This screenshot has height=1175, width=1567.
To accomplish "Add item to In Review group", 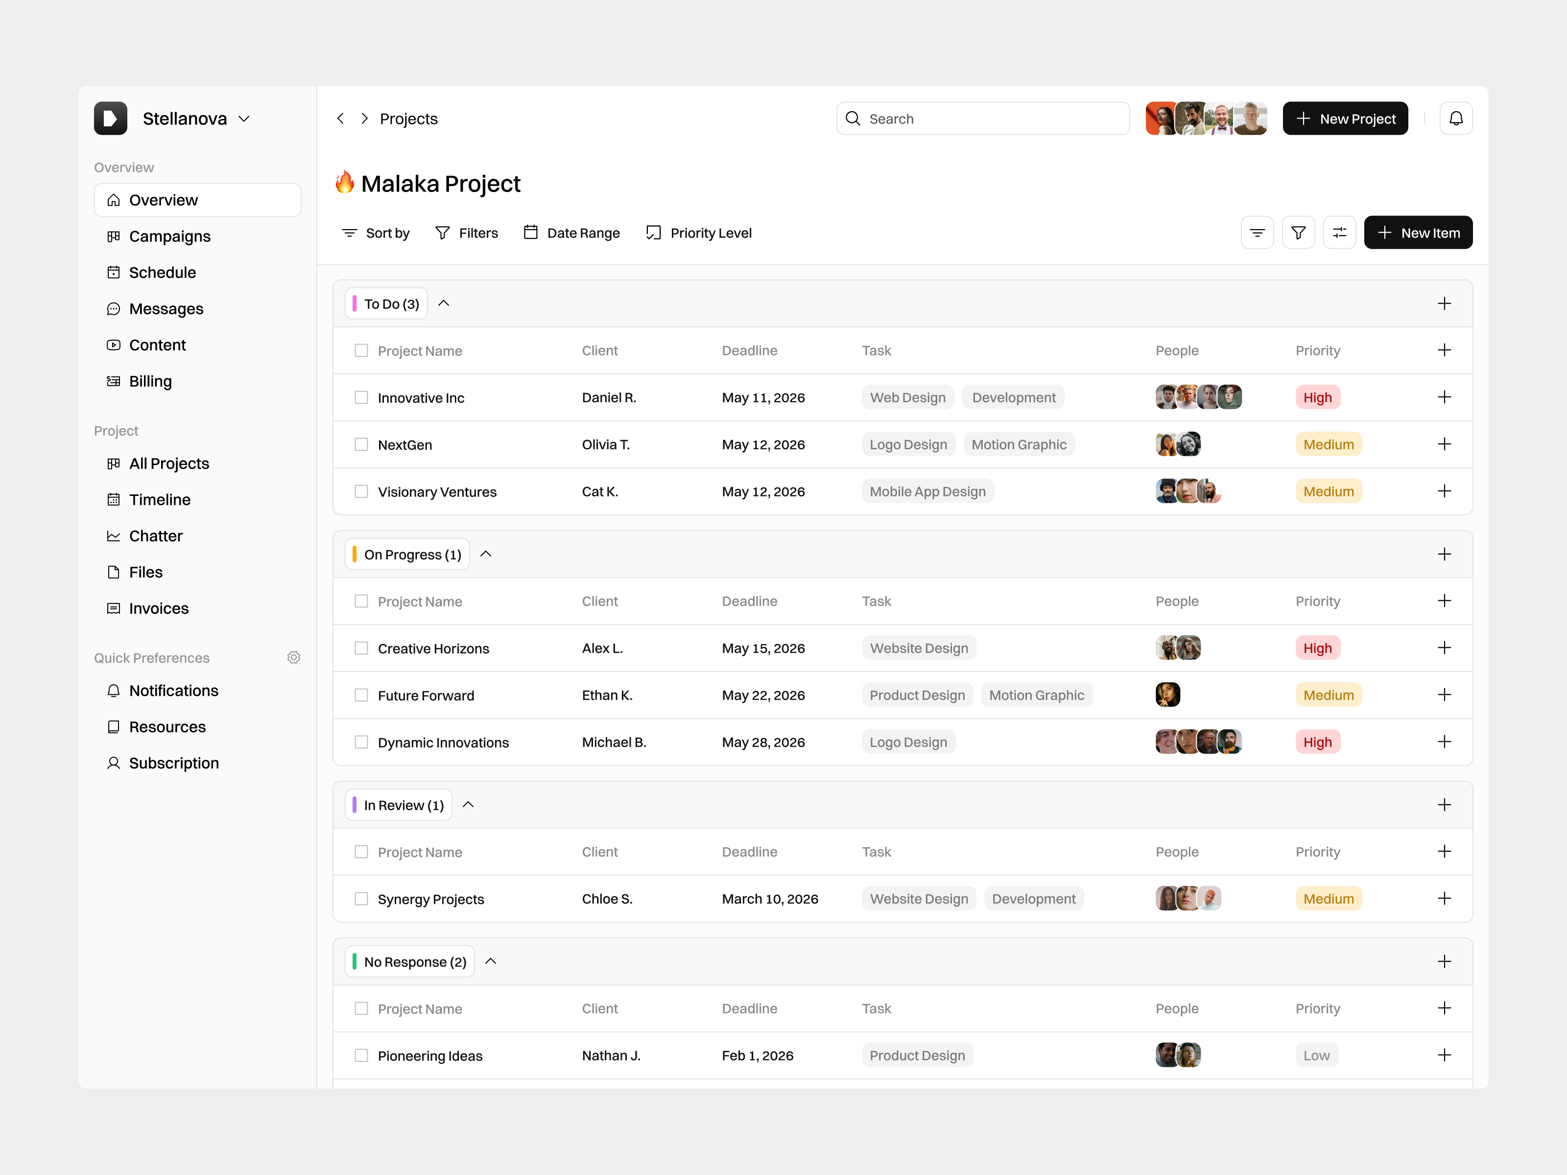I will [x=1444, y=804].
